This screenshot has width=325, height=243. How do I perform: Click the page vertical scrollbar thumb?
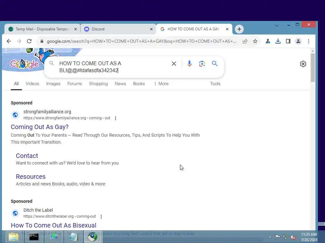coord(313,68)
